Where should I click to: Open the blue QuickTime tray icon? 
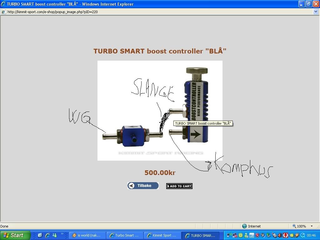[x=302, y=235]
